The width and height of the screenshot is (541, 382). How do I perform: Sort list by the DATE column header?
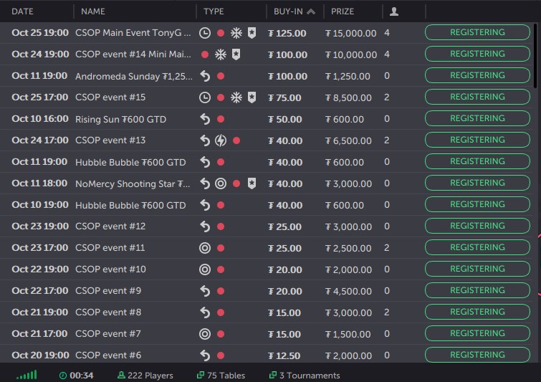[22, 11]
